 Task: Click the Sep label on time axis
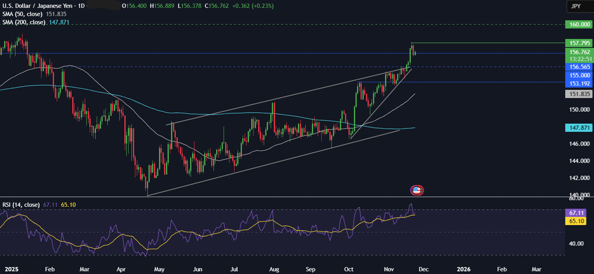(311, 269)
